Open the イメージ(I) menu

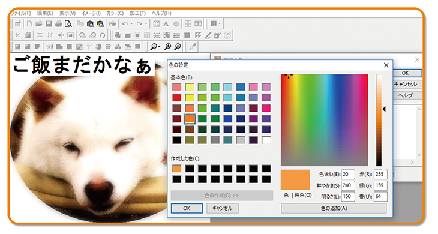pos(91,13)
